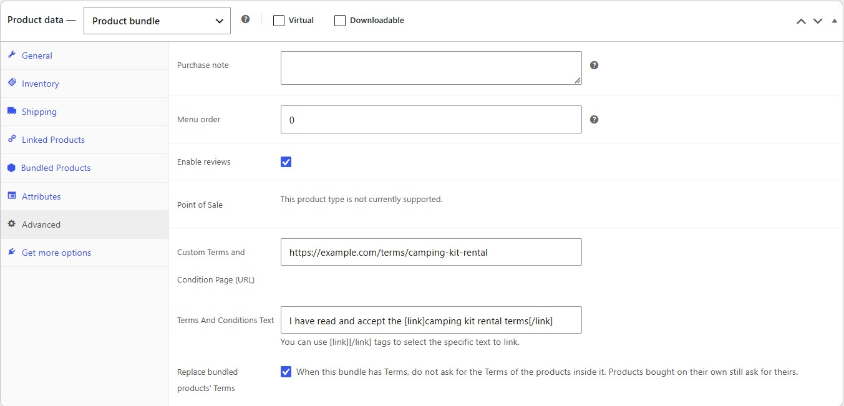
Task: Open the Shipping tab
Action: point(84,112)
